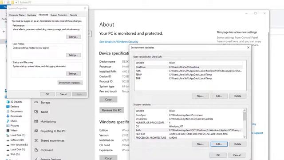The image size is (284, 160).
Task: Select the TEMP user variable row
Action: click(x=189, y=75)
